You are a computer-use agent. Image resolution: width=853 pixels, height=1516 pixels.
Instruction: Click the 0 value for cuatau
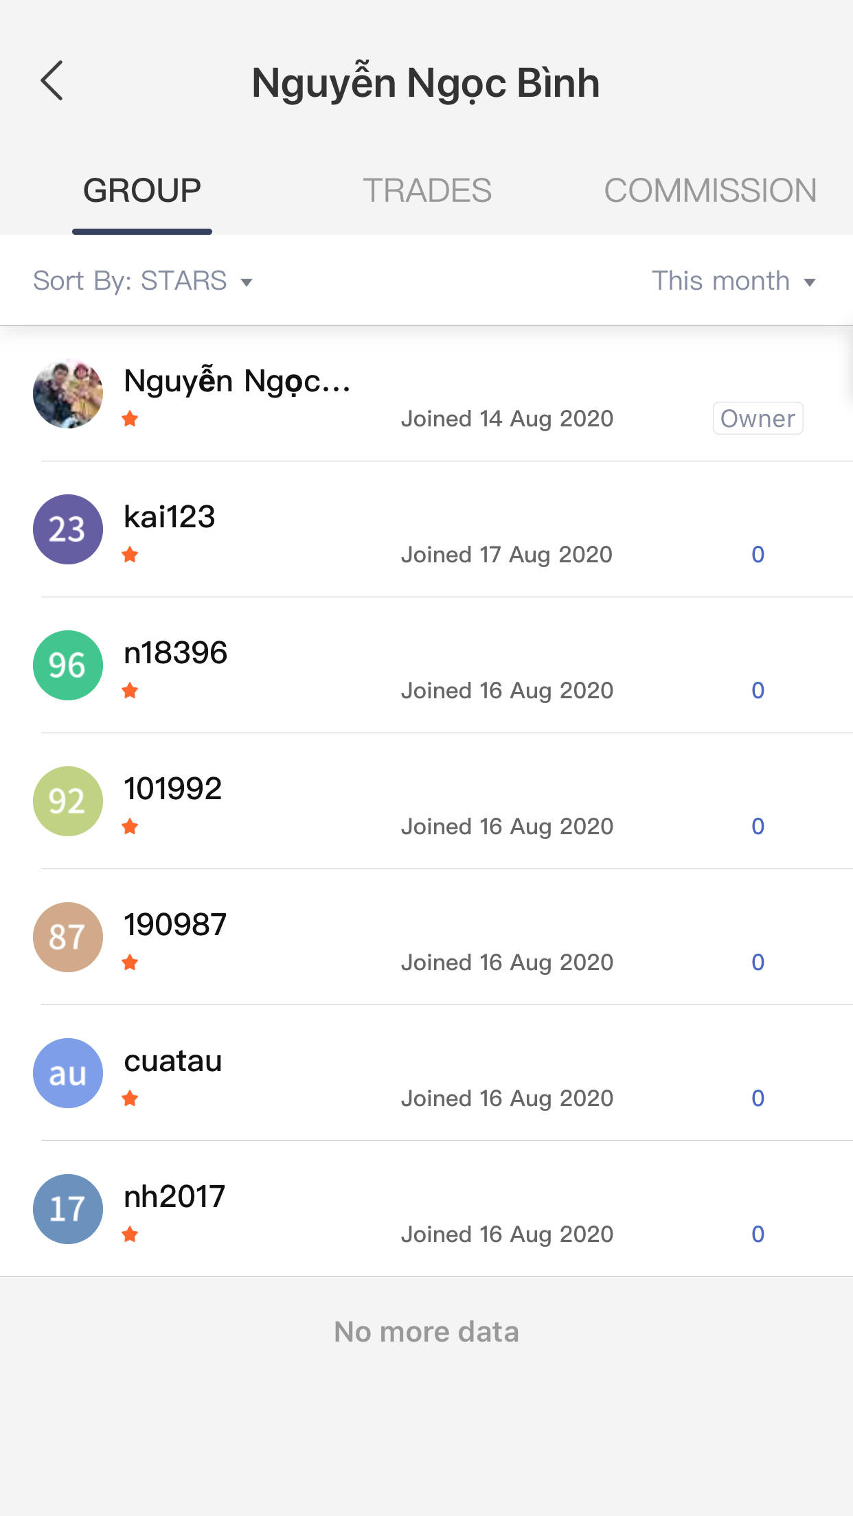(x=758, y=1098)
